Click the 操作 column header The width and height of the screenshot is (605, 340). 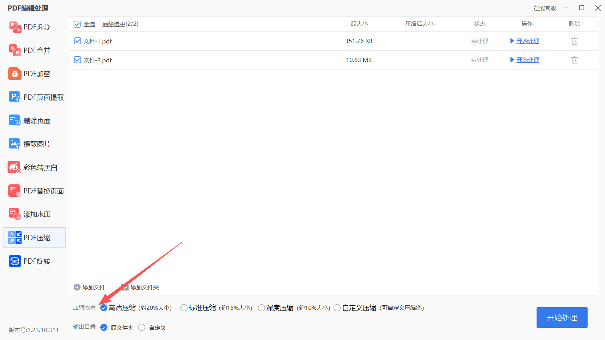[527, 24]
